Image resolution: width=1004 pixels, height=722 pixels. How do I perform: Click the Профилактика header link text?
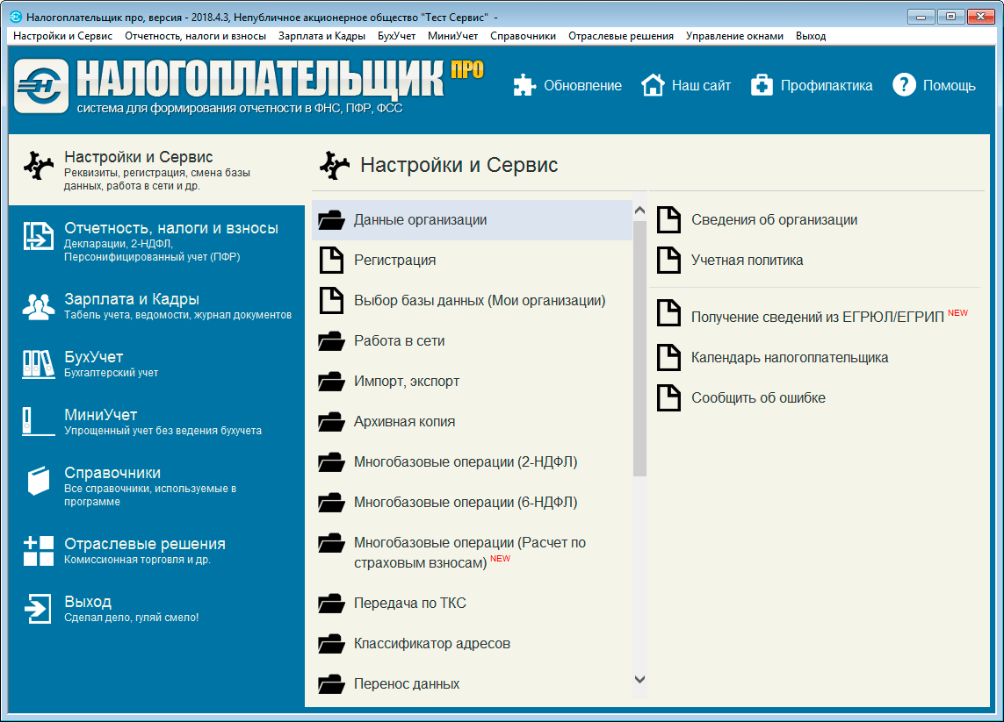click(x=826, y=86)
